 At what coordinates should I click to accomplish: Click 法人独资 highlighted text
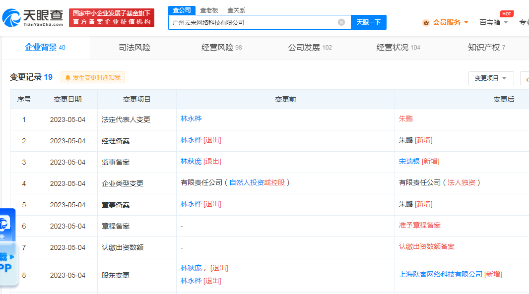point(461,183)
